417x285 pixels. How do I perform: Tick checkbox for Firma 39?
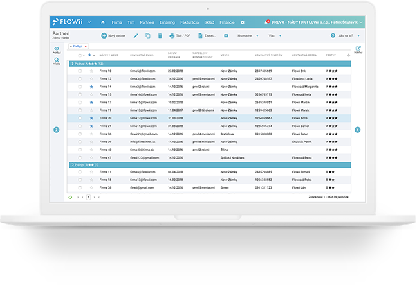(x=80, y=142)
